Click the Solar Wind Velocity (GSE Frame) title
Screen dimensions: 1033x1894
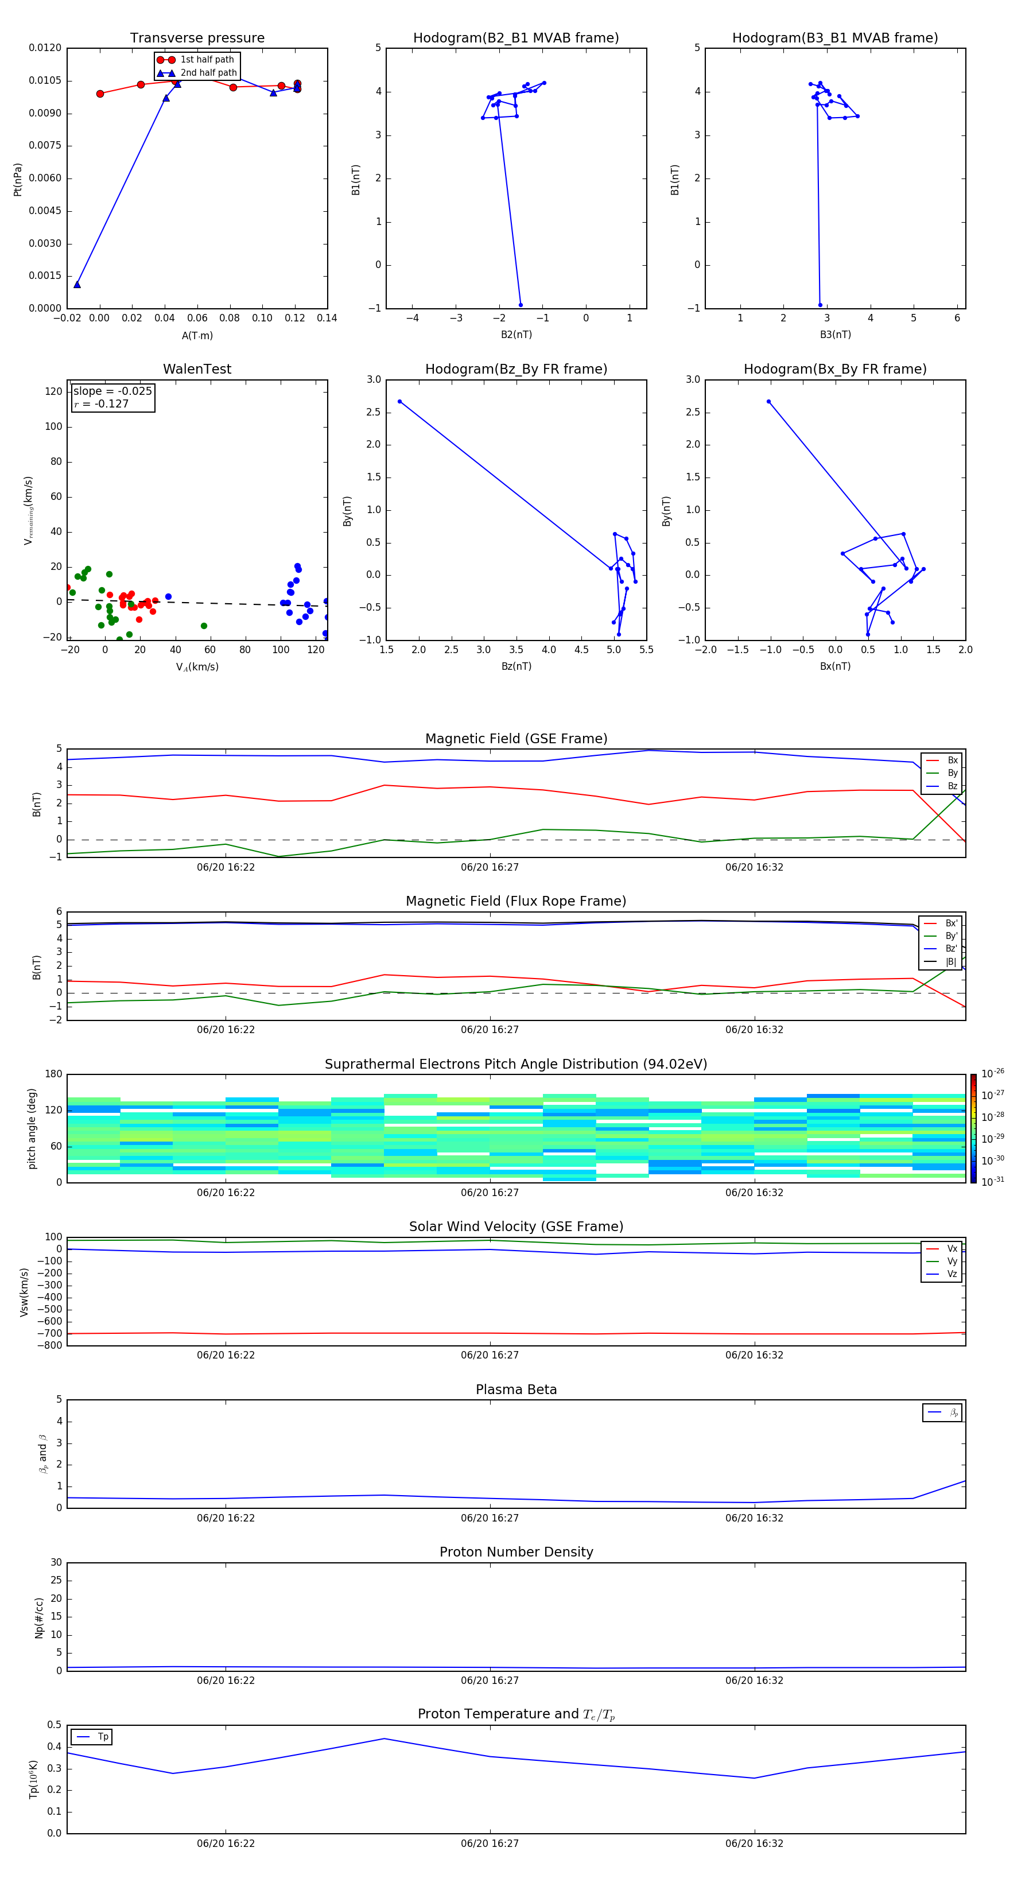516,1227
